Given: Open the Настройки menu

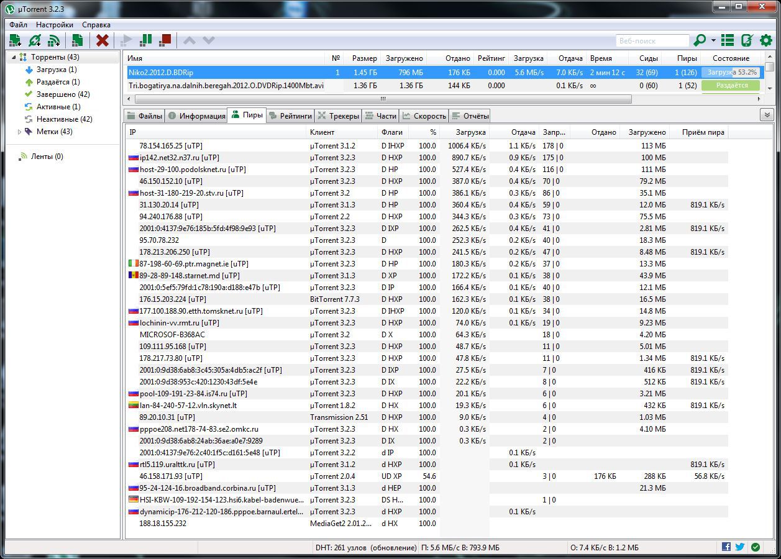Looking at the screenshot, I should pos(55,25).
